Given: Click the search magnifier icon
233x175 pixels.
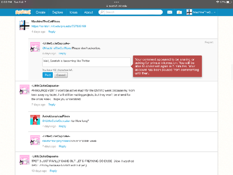Looking at the screenshot, I should (x=102, y=12).
